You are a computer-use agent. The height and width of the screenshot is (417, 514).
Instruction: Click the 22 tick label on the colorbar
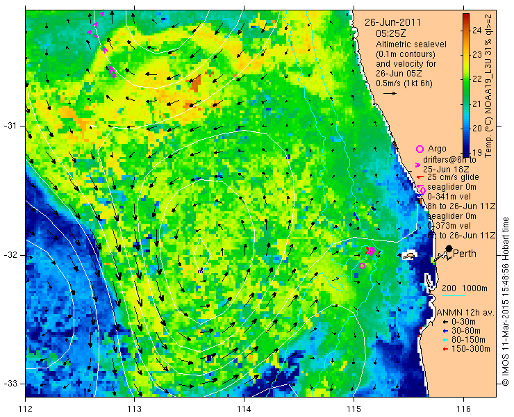click(x=477, y=79)
